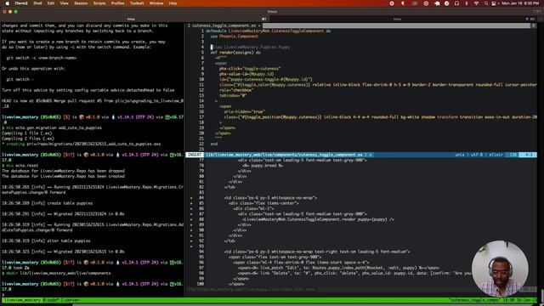Image resolution: width=544 pixels, height=306 pixels.
Task: Click the 'utf-8' encoding in vim statusline
Action: coord(477,155)
